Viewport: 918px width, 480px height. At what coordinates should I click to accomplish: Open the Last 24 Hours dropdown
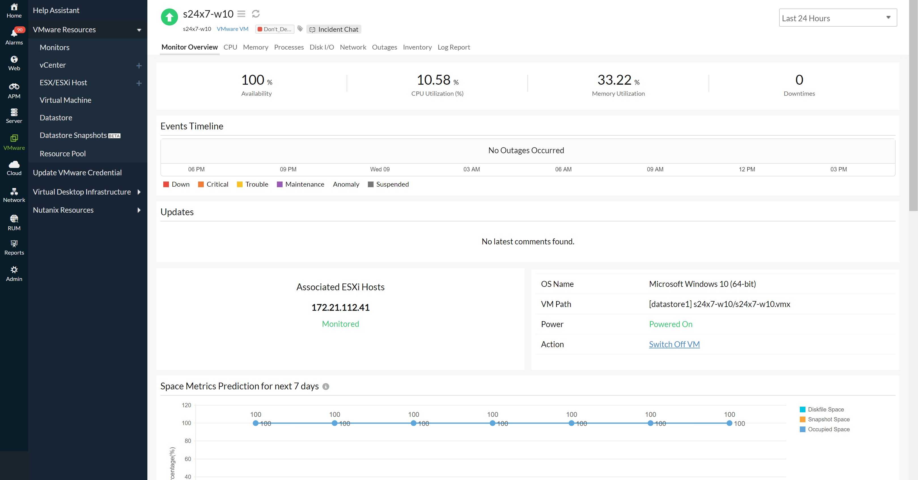click(838, 18)
